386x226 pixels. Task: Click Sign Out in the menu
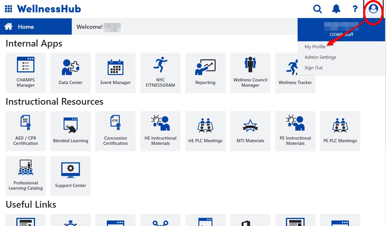313,67
